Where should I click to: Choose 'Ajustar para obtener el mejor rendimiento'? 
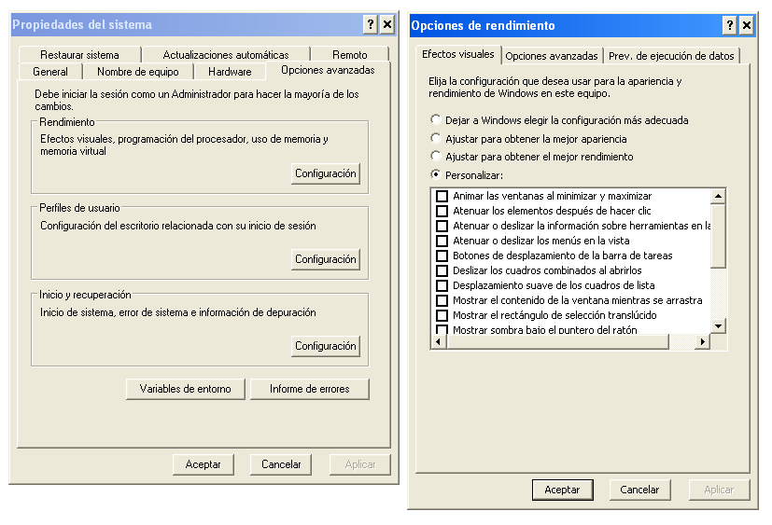[x=436, y=157]
